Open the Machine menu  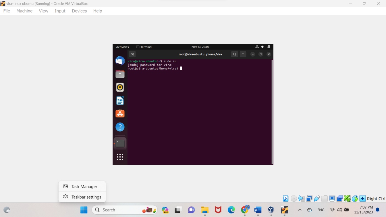pyautogui.click(x=24, y=11)
